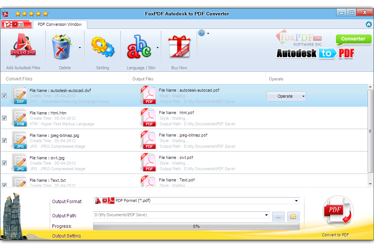
Task: Click the PDF icon for jpeg-bitmap.pdf
Action: coord(148,140)
